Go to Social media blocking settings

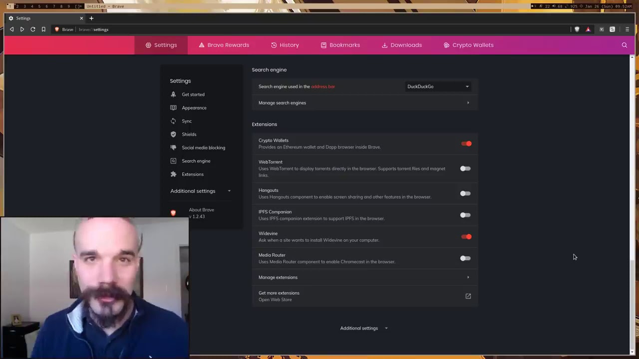[203, 148]
